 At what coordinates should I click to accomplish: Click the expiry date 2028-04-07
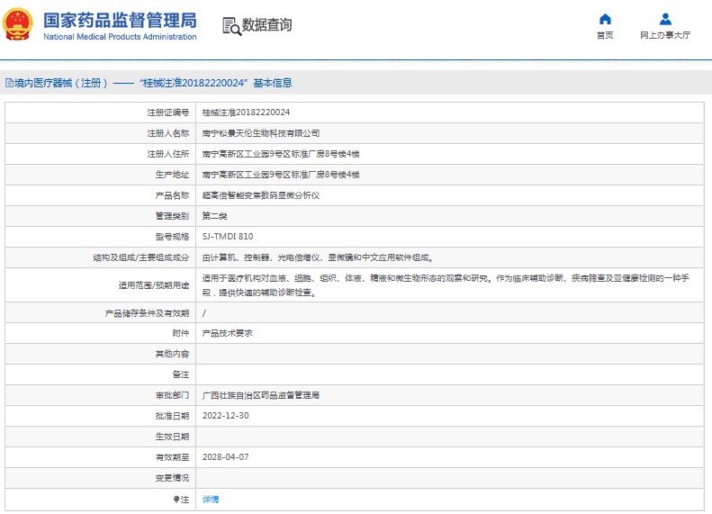point(225,457)
